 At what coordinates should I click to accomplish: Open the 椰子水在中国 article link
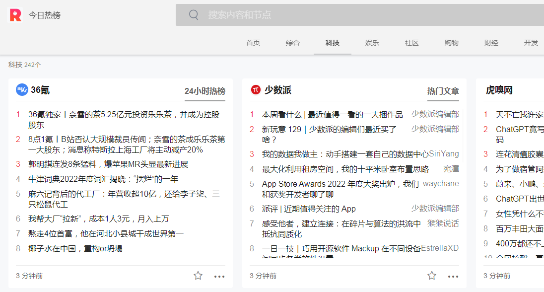click(75, 248)
